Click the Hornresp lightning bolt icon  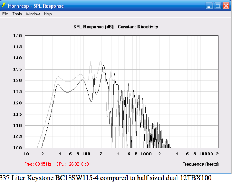pyautogui.click(x=3, y=6)
